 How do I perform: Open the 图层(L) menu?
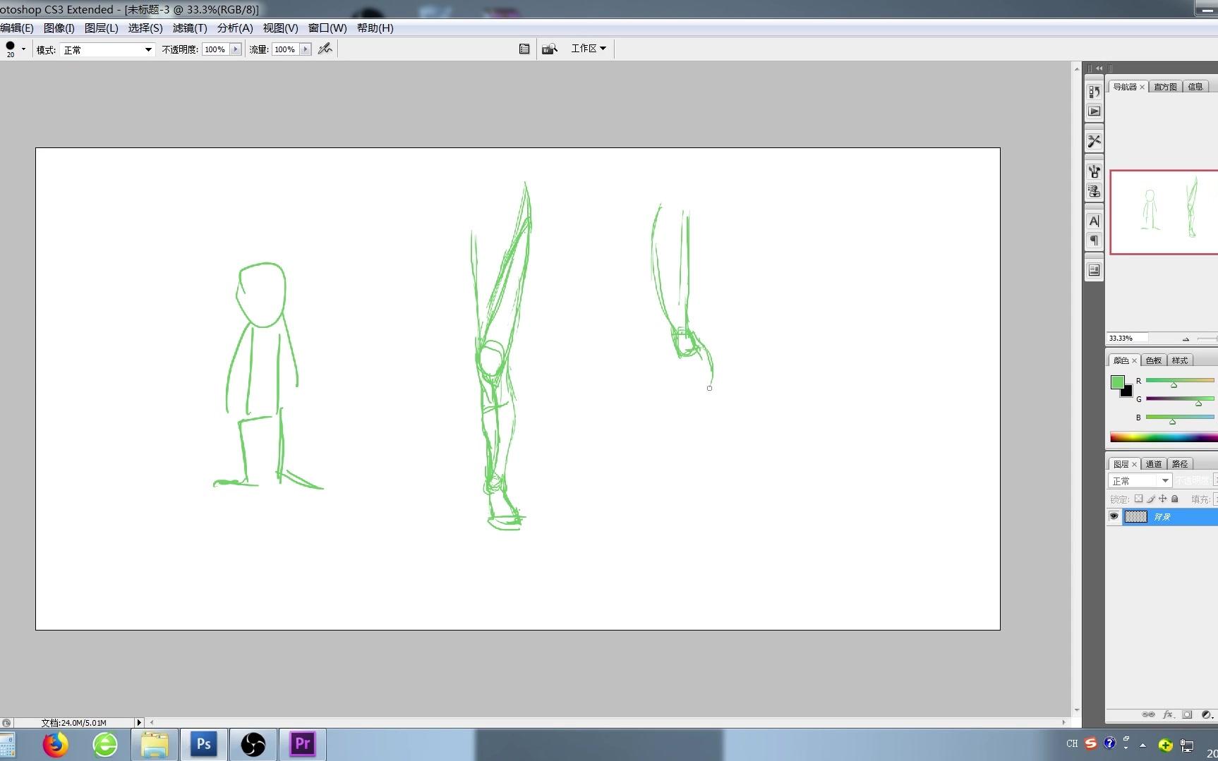101,28
